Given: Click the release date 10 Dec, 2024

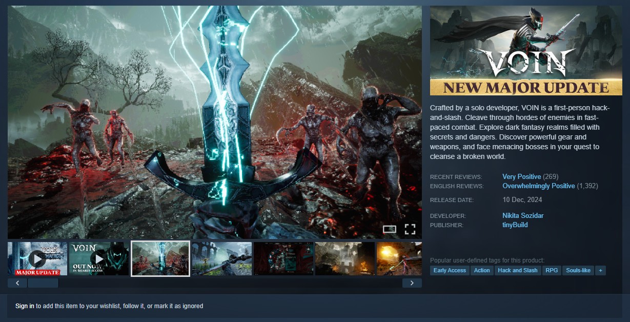Looking at the screenshot, I should point(522,200).
